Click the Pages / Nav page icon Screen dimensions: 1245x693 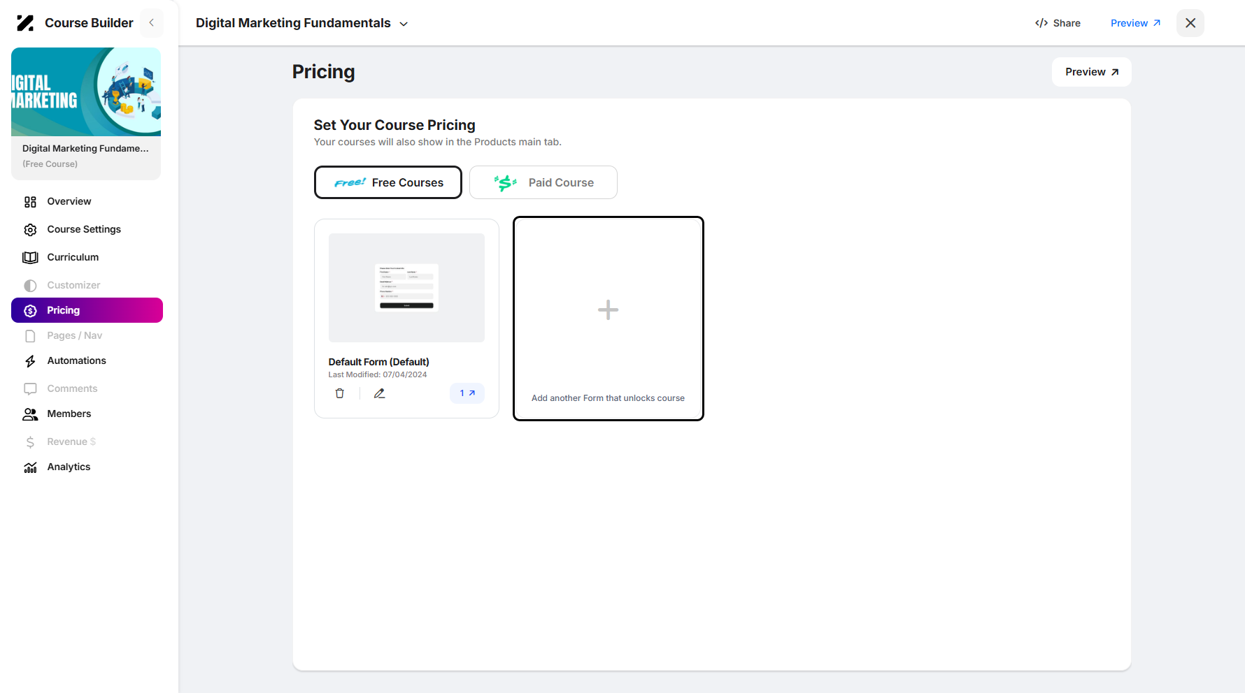click(x=30, y=336)
